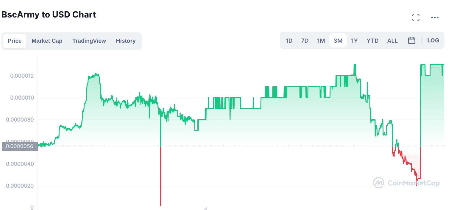454x210 pixels.
Task: Switch to the Market Cap tab
Action: click(47, 41)
